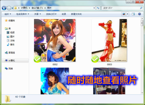Toggle green checkmark on photo 0002
Viewport: 145px width, 105px height.
tap(37, 59)
